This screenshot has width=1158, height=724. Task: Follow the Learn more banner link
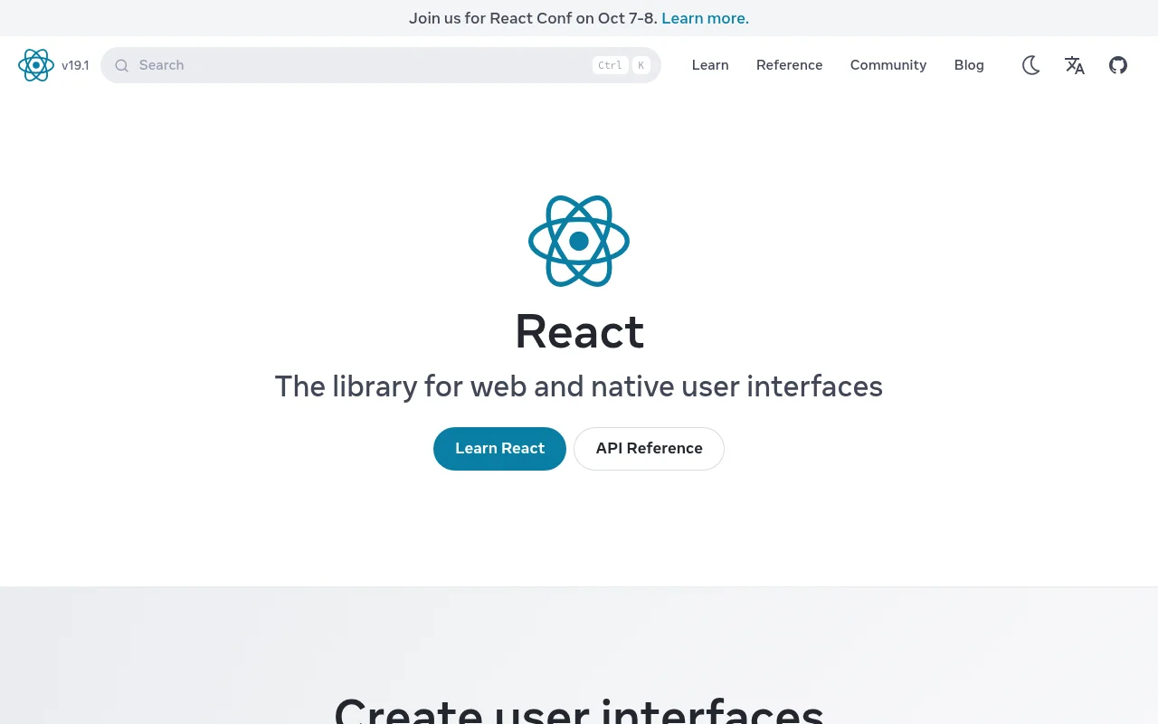[x=705, y=18]
